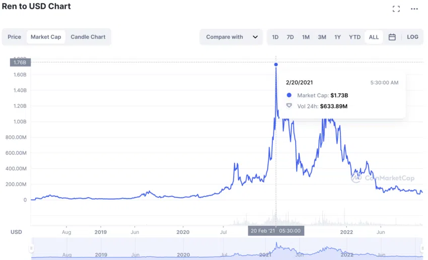This screenshot has height=260, width=428.
Task: Open the three-dots more options menu
Action: [x=414, y=9]
